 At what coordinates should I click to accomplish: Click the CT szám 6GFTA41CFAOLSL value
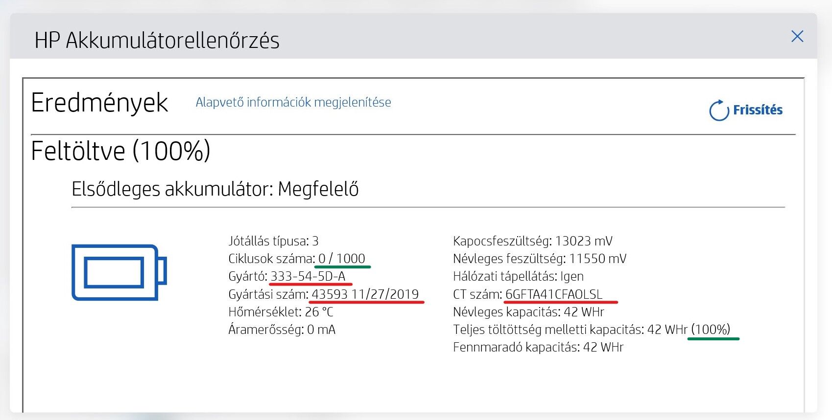[554, 294]
